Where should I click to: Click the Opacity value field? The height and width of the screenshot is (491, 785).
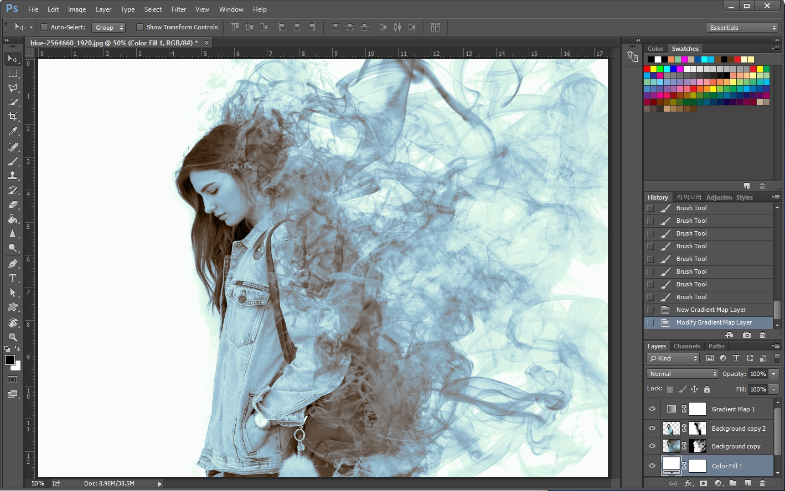point(758,374)
